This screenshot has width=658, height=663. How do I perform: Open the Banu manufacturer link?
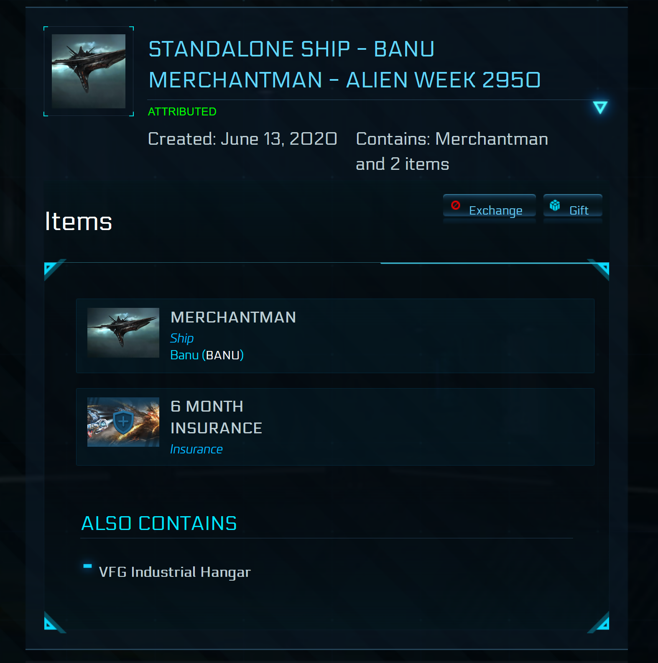(184, 355)
